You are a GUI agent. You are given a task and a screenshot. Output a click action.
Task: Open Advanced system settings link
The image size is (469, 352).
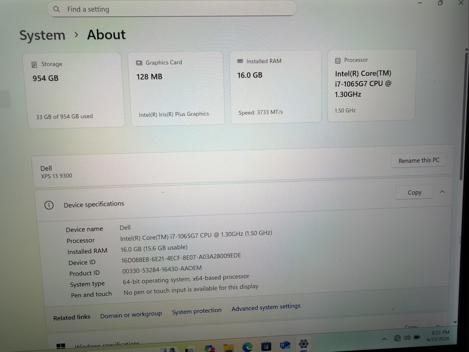coord(266,307)
